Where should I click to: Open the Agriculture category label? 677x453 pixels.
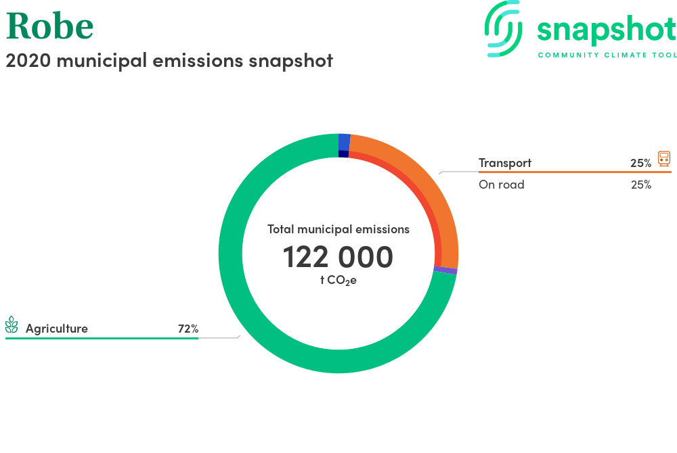[x=57, y=329]
